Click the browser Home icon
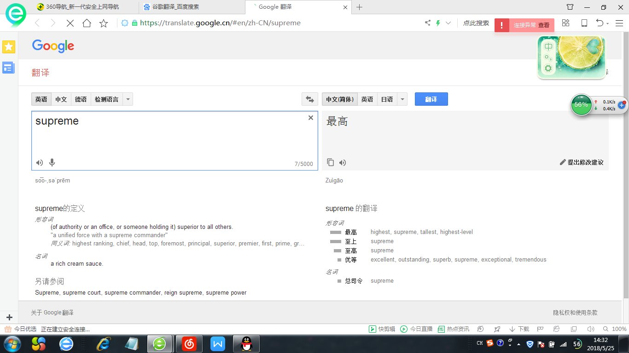Image resolution: width=629 pixels, height=353 pixels. (x=86, y=22)
